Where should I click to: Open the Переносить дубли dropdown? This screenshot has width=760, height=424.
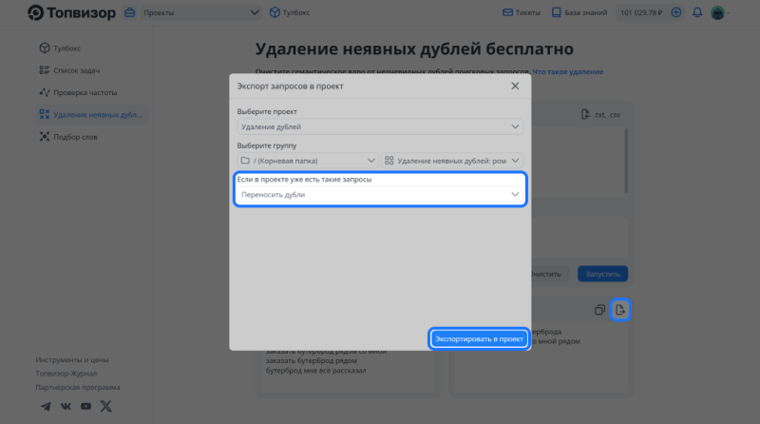[380, 195]
